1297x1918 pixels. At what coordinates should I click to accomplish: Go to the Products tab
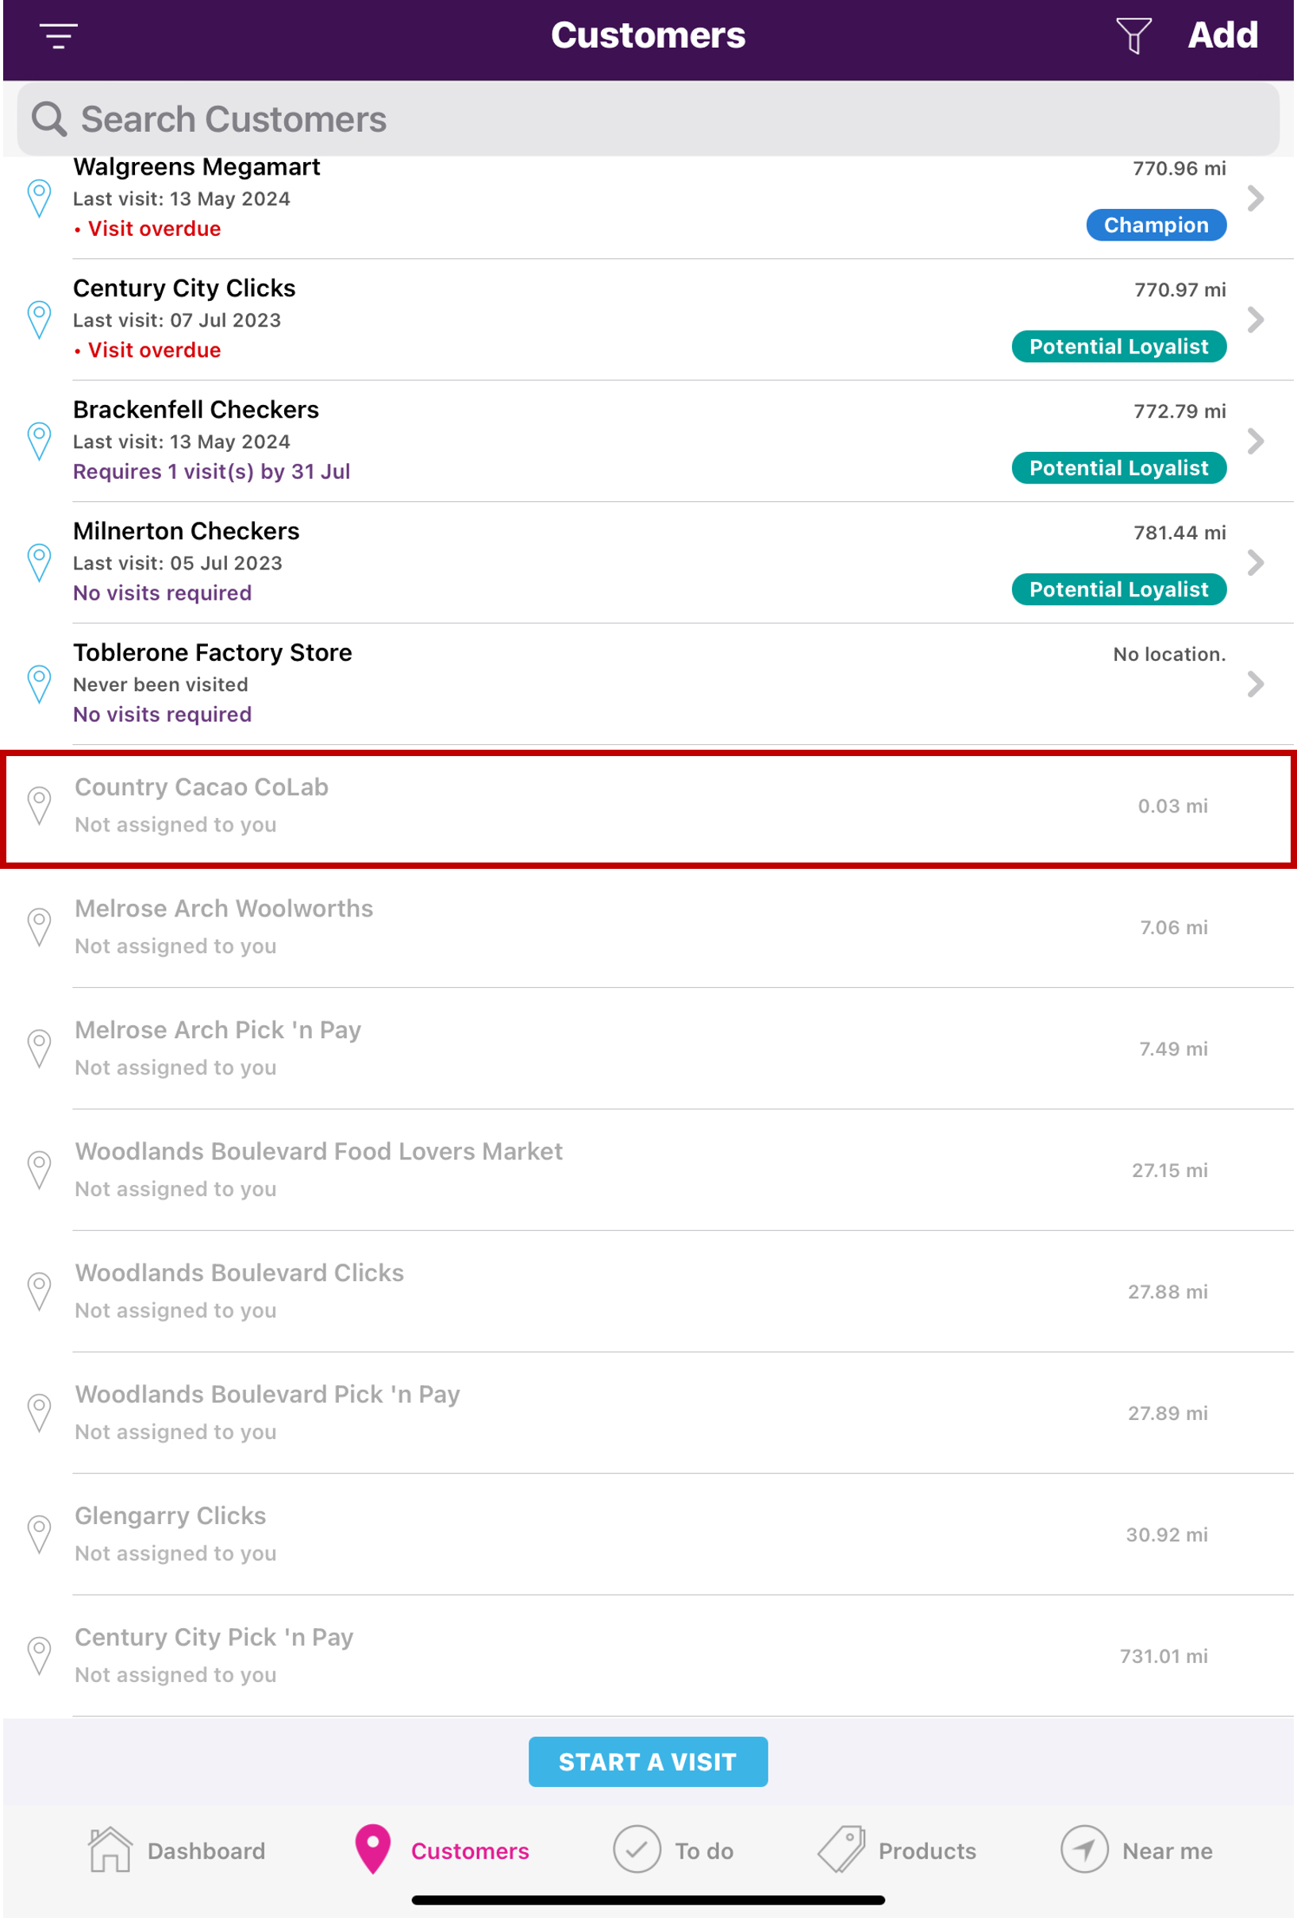[x=897, y=1850]
